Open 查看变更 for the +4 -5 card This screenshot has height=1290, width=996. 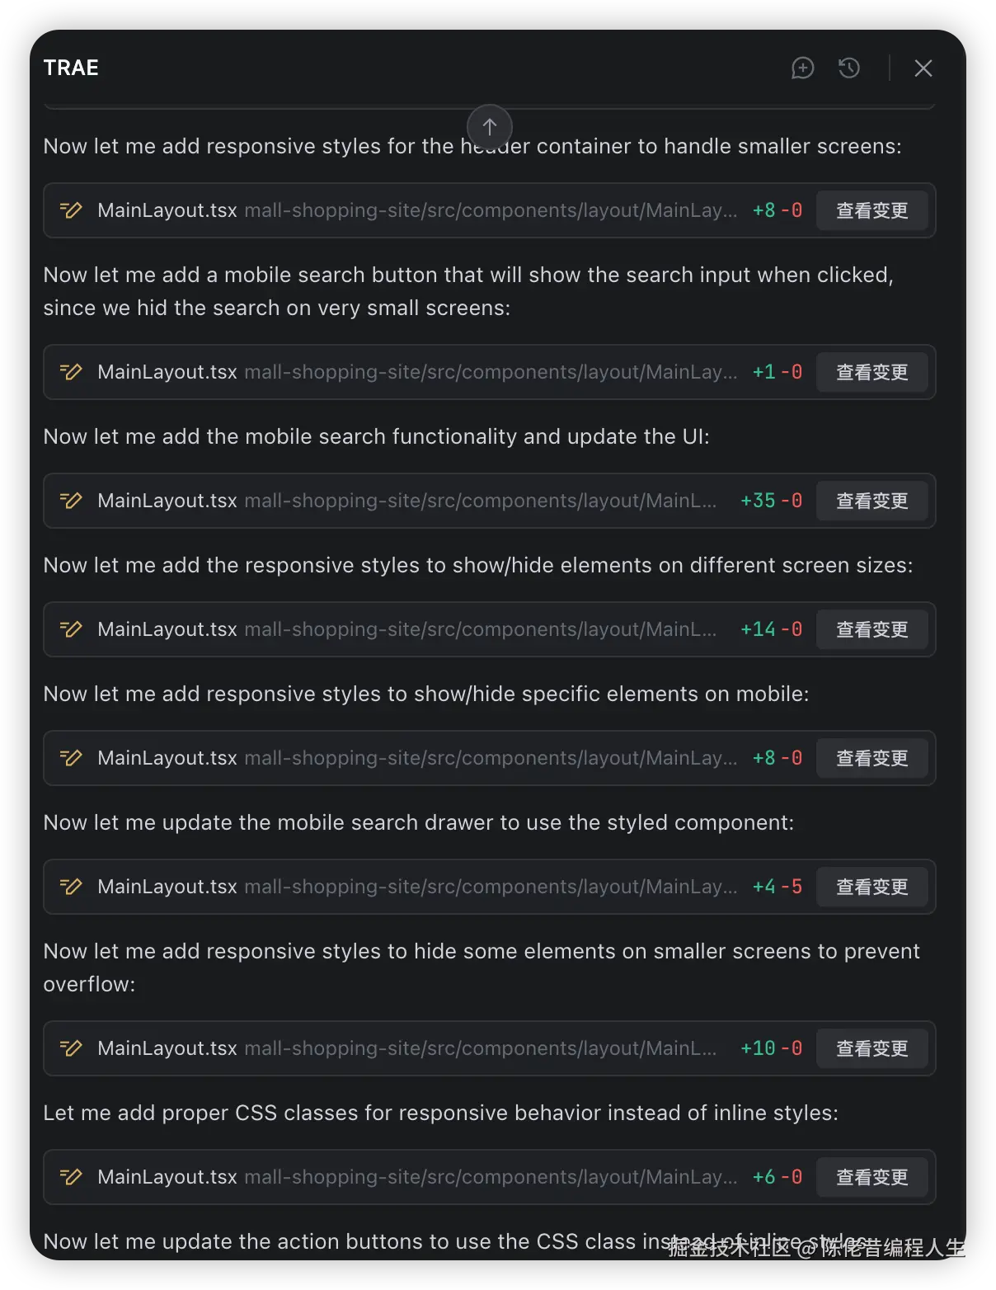pyautogui.click(x=872, y=887)
